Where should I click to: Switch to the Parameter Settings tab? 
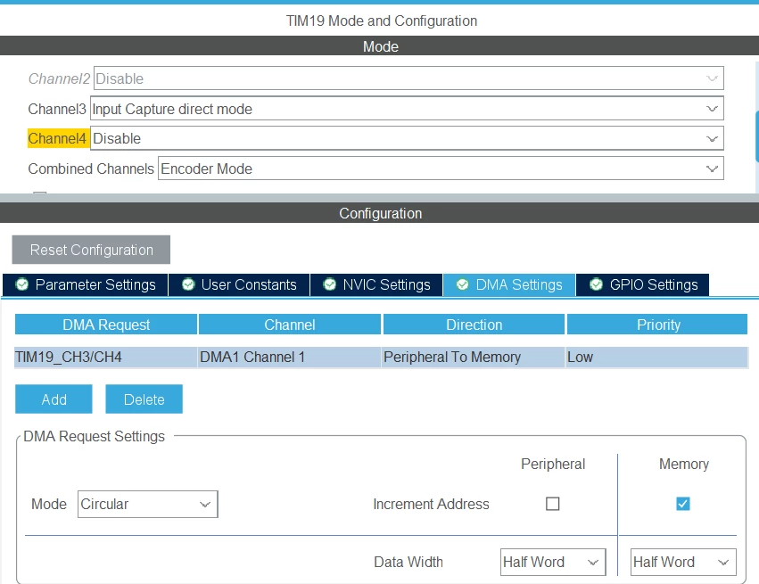pyautogui.click(x=86, y=284)
